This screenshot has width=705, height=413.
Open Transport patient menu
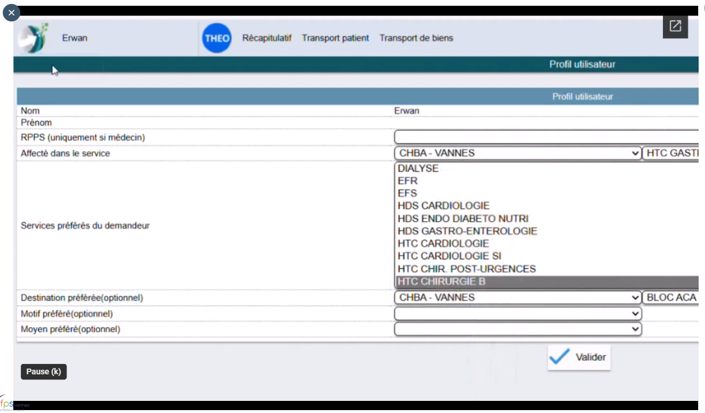coord(335,38)
